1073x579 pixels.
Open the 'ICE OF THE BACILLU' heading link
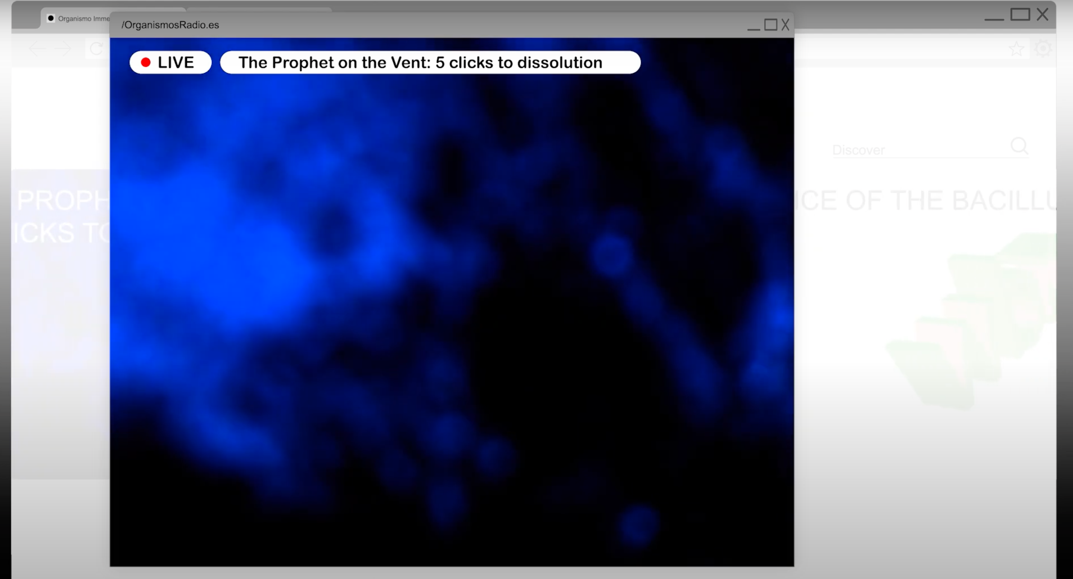click(926, 201)
